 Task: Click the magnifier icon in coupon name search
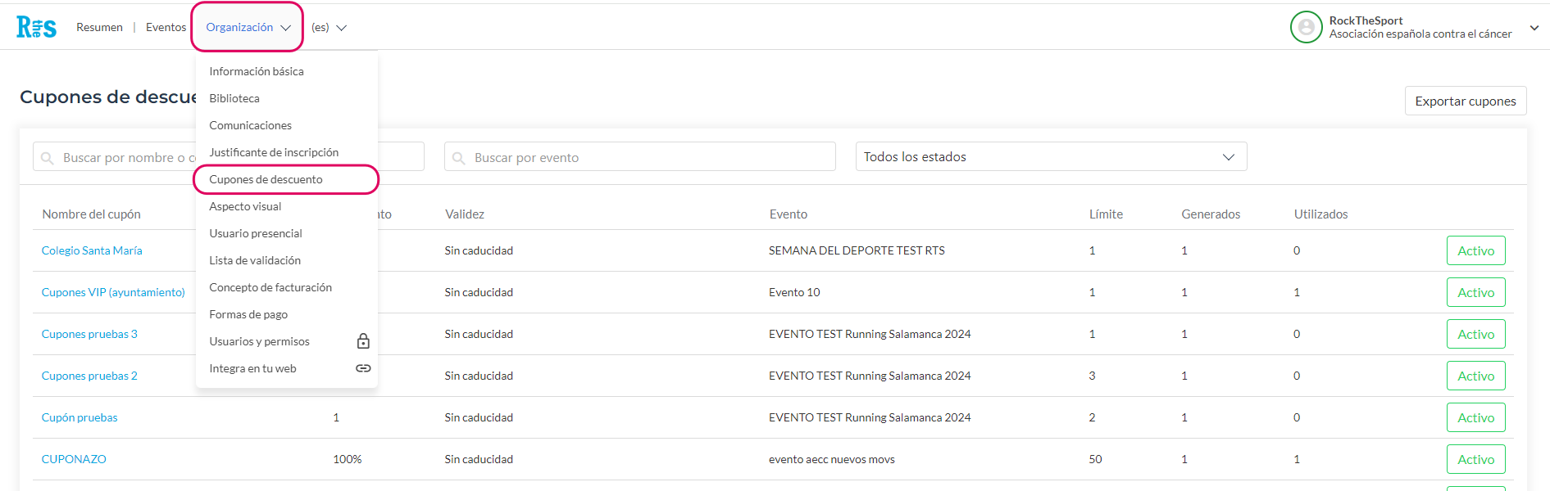[x=48, y=158]
